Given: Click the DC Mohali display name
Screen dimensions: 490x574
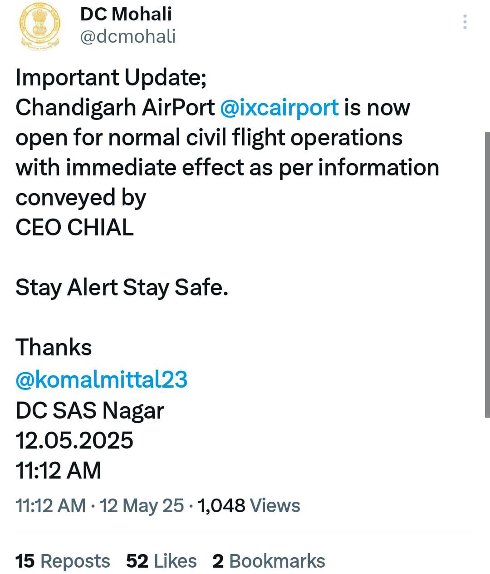Looking at the screenshot, I should [126, 14].
